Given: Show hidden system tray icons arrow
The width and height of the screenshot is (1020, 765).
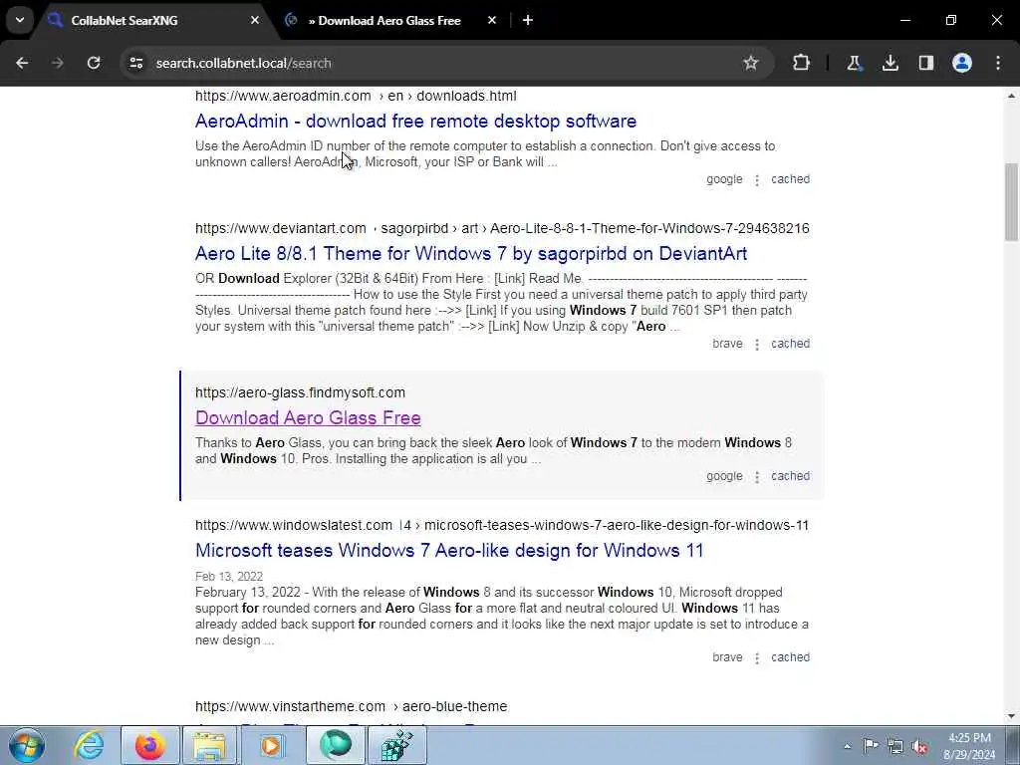Looking at the screenshot, I should (x=847, y=746).
